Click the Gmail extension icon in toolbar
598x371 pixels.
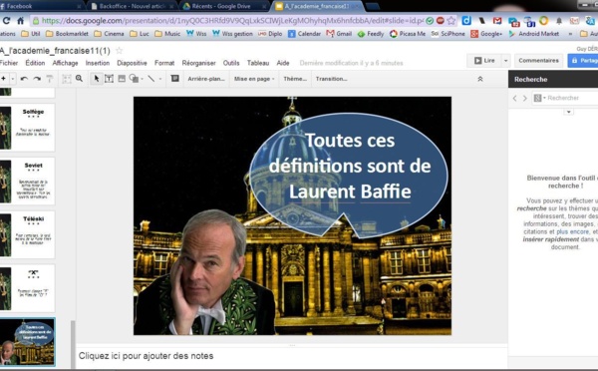tap(497, 21)
